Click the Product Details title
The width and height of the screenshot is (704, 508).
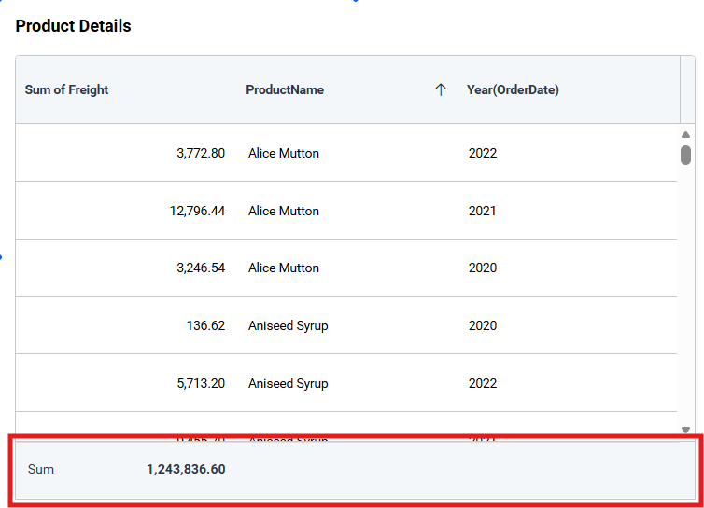tap(73, 26)
